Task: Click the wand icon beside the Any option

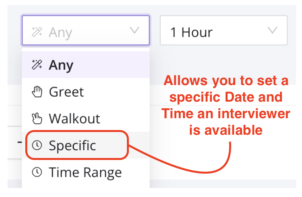Action: click(x=37, y=65)
